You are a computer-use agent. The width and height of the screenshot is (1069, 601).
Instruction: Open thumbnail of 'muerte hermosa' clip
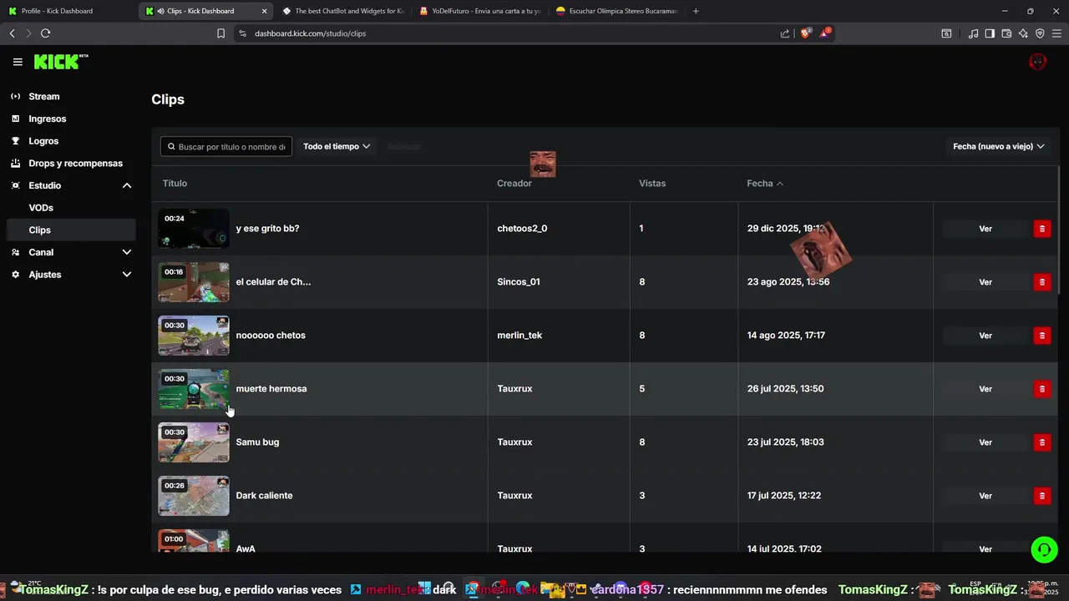point(194,389)
